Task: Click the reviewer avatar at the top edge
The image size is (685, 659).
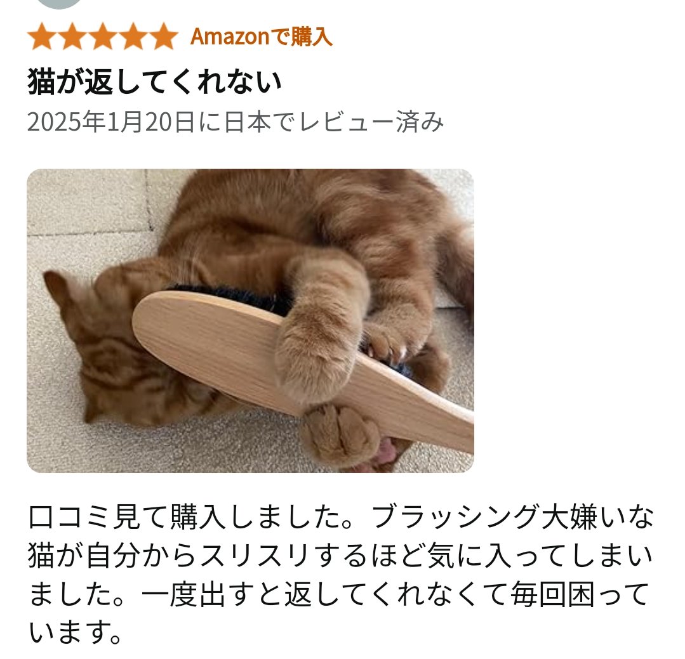Action: [x=58, y=4]
